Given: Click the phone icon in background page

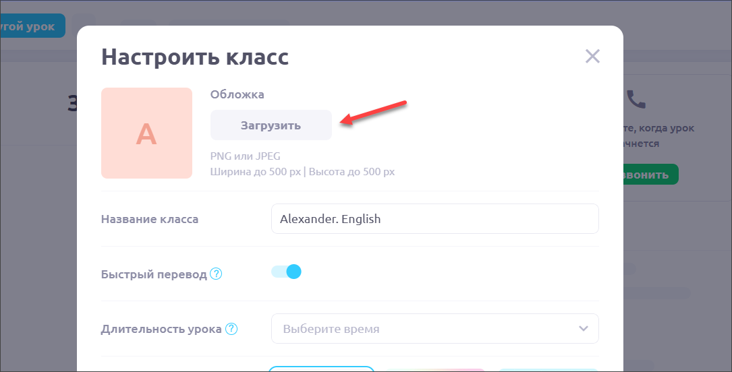Looking at the screenshot, I should (636, 99).
